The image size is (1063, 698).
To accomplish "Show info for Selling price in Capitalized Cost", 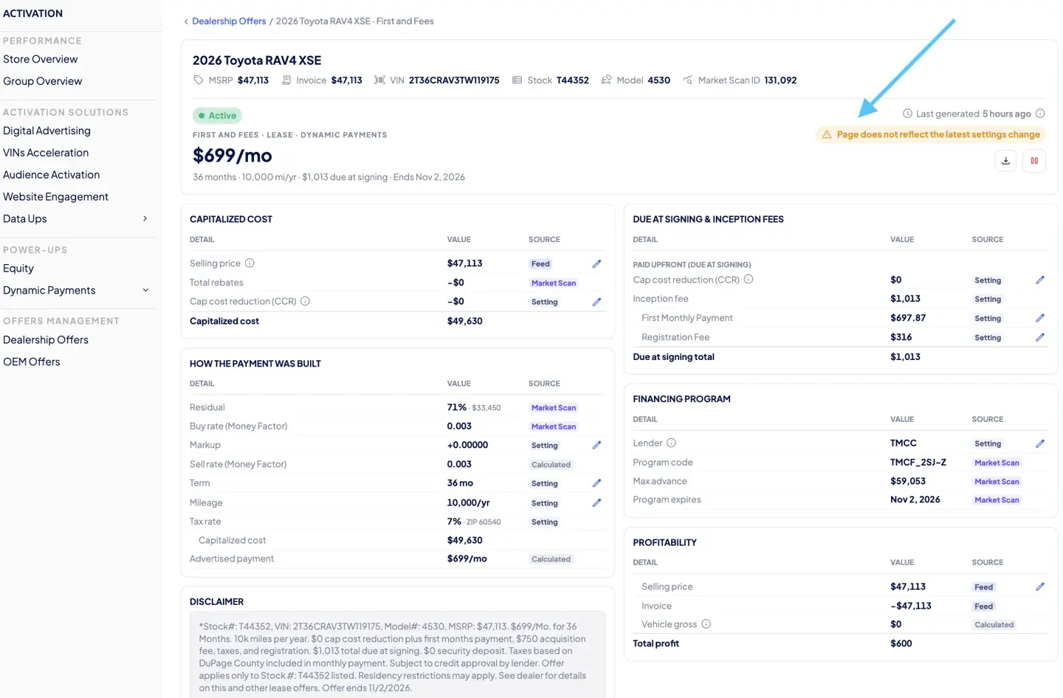I will [250, 263].
